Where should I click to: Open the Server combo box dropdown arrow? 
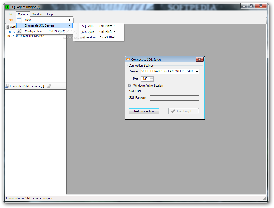[x=197, y=71]
